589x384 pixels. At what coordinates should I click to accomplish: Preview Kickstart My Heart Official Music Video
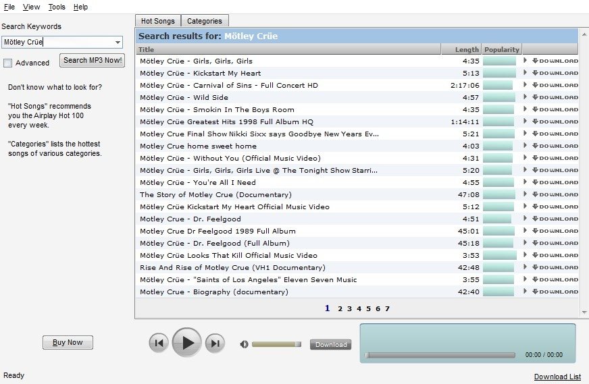click(x=525, y=207)
